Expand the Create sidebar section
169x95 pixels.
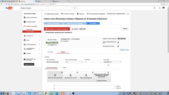[x=39, y=53]
